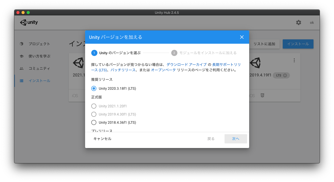
Task: Click the リストに追加 button
Action: pos(264,44)
